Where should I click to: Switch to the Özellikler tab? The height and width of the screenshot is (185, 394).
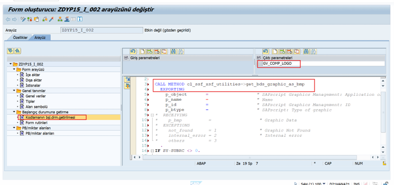click(20, 37)
